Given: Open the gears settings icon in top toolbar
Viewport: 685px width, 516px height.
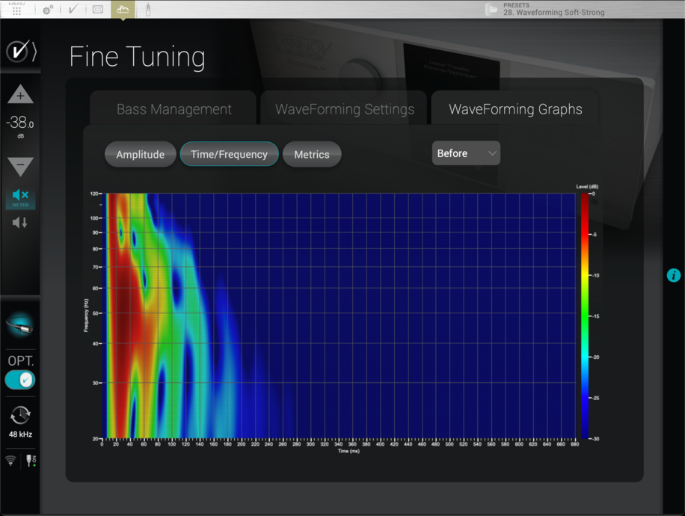Looking at the screenshot, I should pos(48,10).
